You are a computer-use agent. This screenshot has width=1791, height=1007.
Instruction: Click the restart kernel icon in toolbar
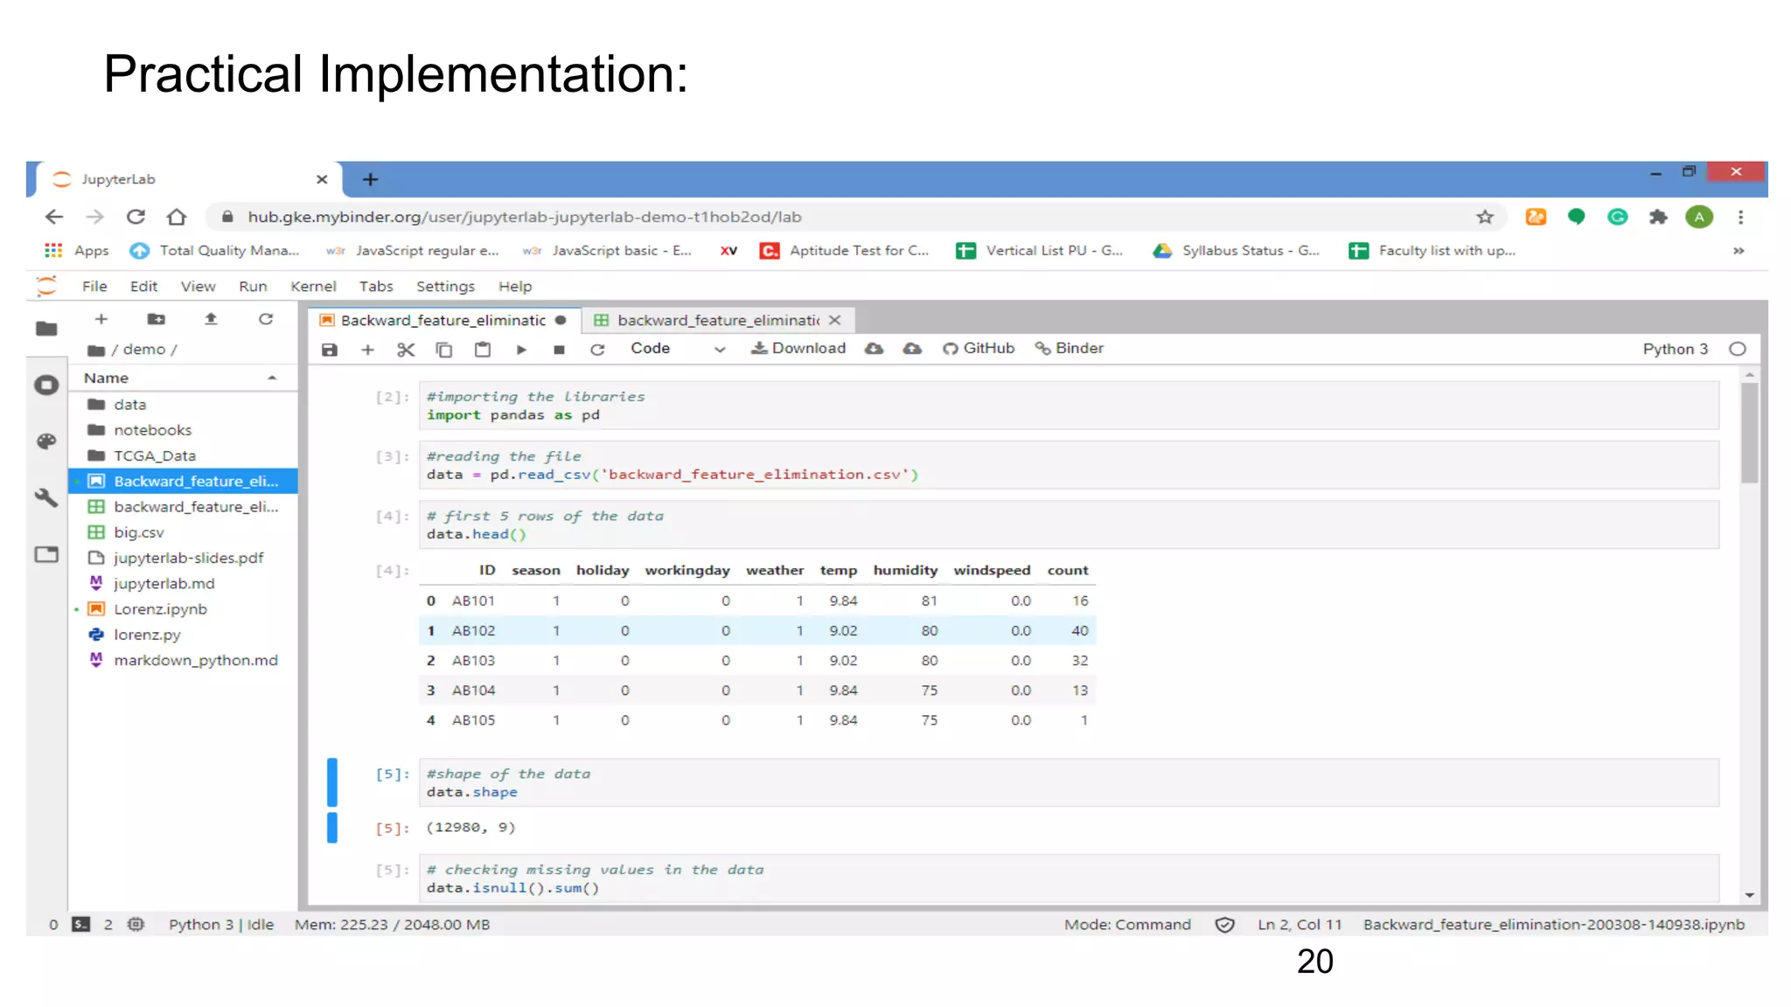[597, 350]
